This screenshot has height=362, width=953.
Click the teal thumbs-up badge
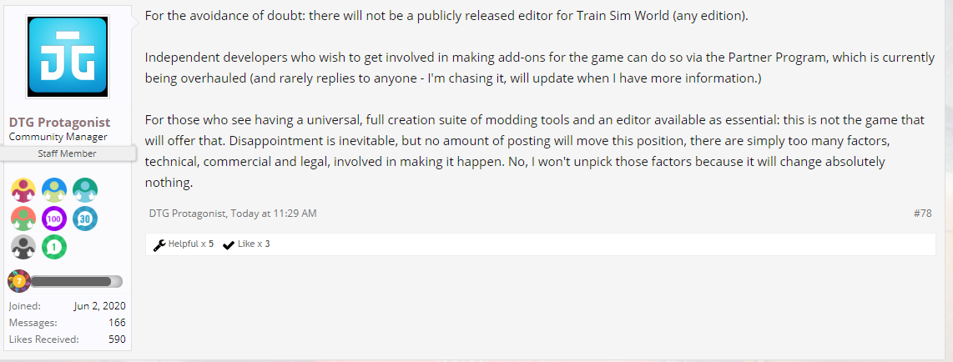click(x=85, y=191)
